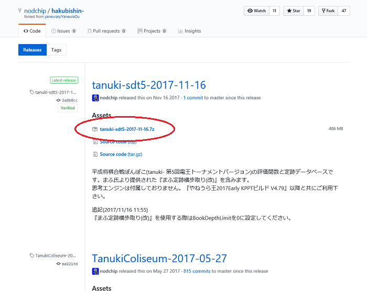367x291 pixels.
Task: Select the Tags button
Action: (x=56, y=50)
